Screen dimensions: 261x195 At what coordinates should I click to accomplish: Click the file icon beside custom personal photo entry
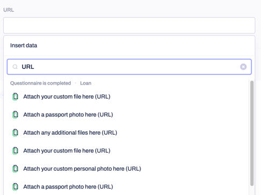coord(15,169)
